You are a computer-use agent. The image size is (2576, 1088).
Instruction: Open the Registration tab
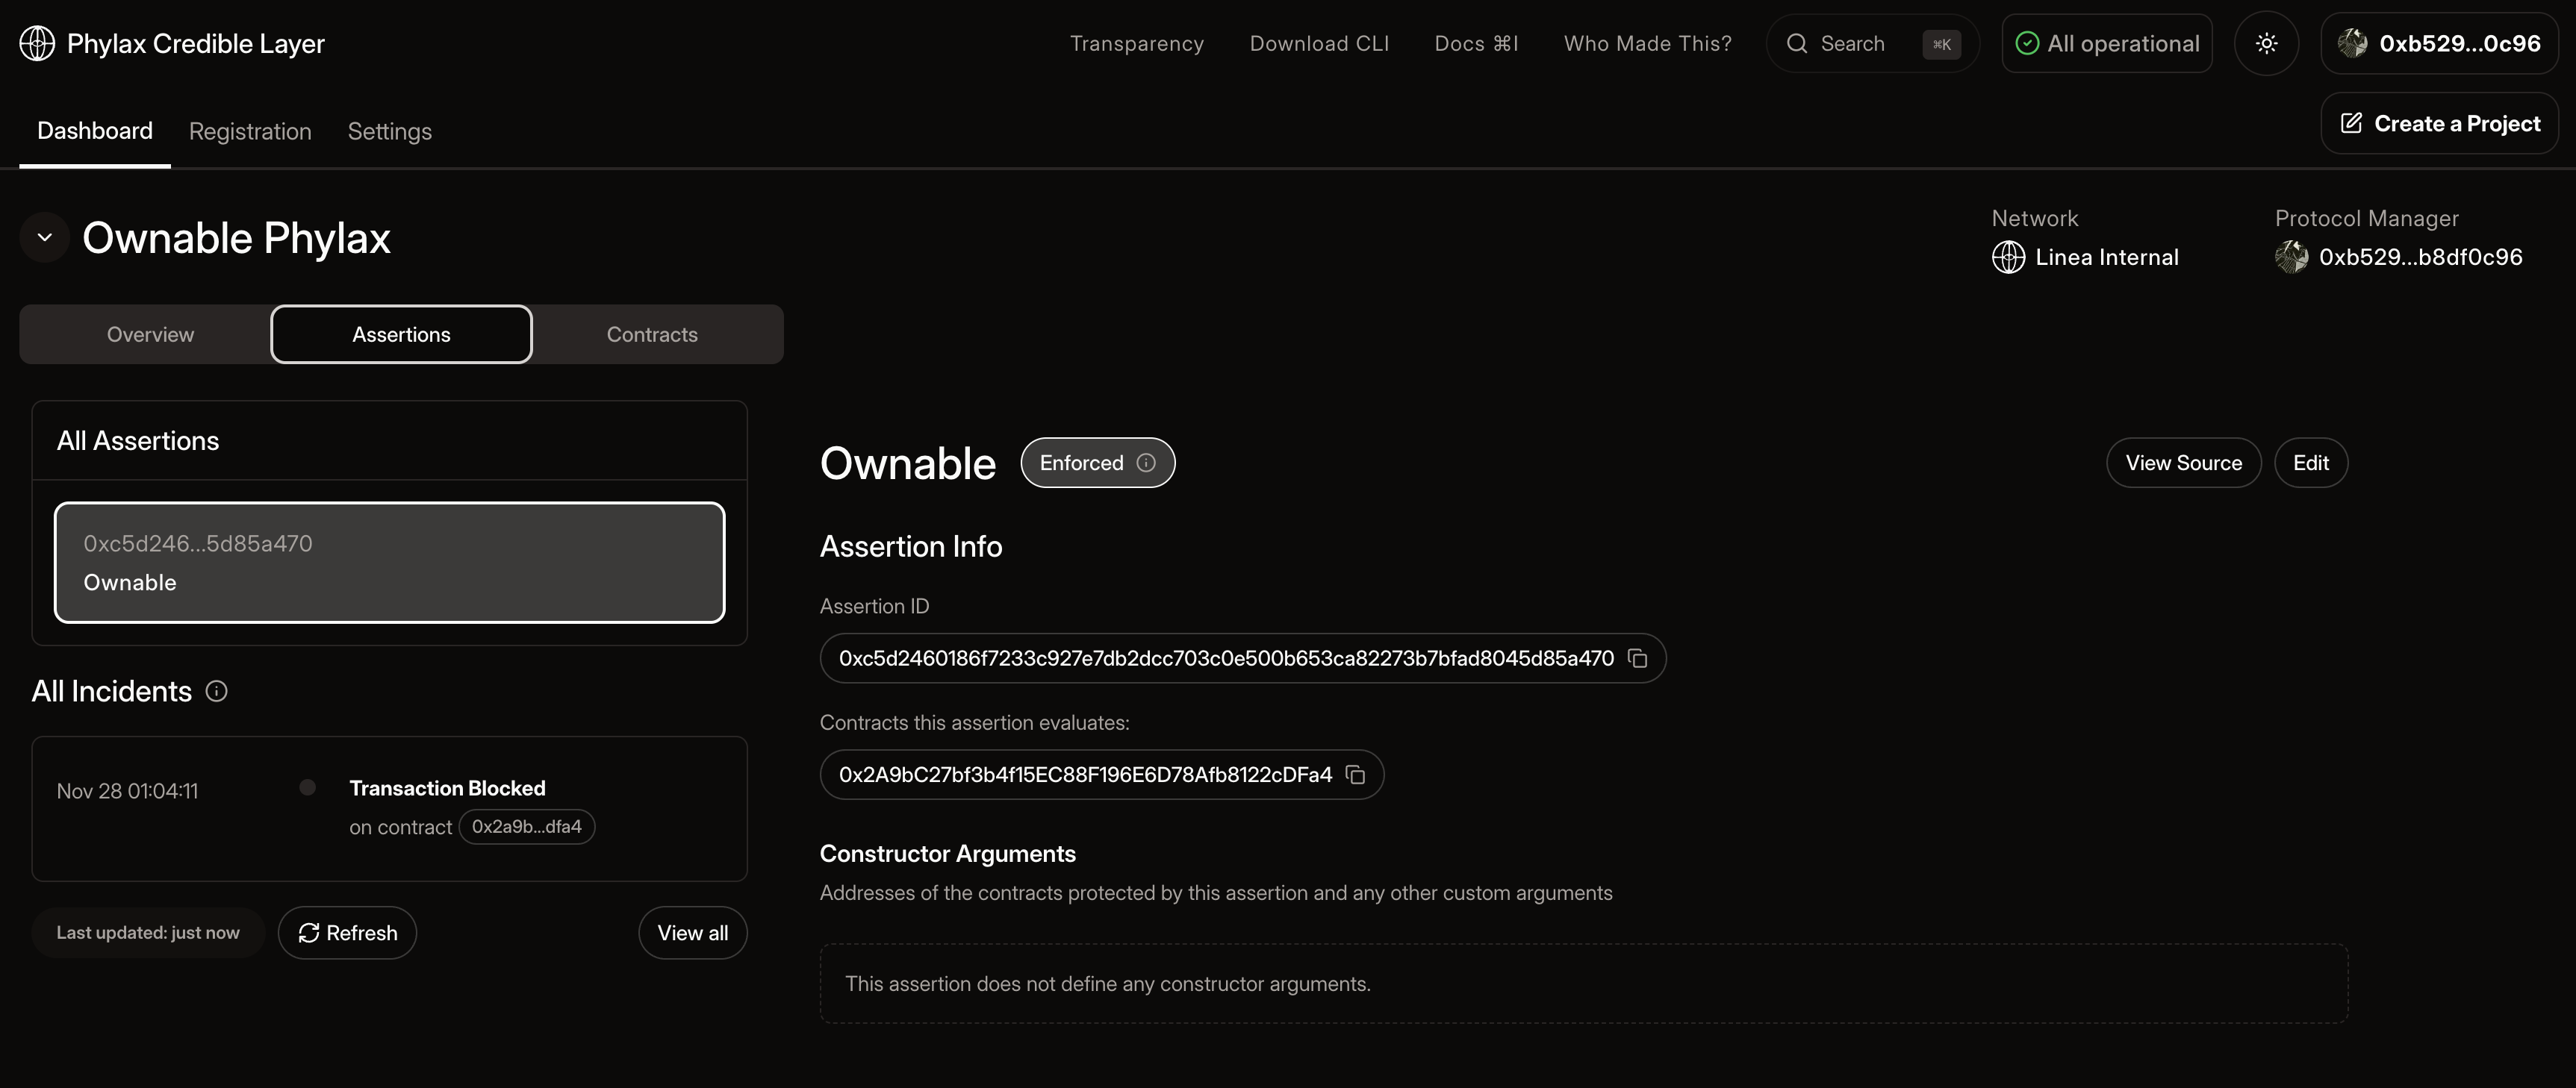pyautogui.click(x=250, y=131)
